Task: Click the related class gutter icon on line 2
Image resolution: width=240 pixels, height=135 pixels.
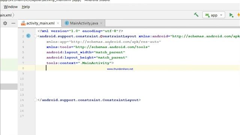Action: point(28,36)
